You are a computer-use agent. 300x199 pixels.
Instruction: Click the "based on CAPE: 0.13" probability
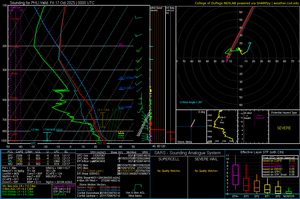pos(279,161)
